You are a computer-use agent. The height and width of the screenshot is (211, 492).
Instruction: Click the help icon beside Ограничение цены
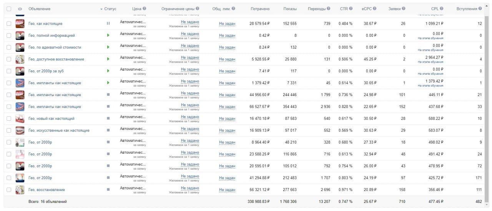click(198, 8)
